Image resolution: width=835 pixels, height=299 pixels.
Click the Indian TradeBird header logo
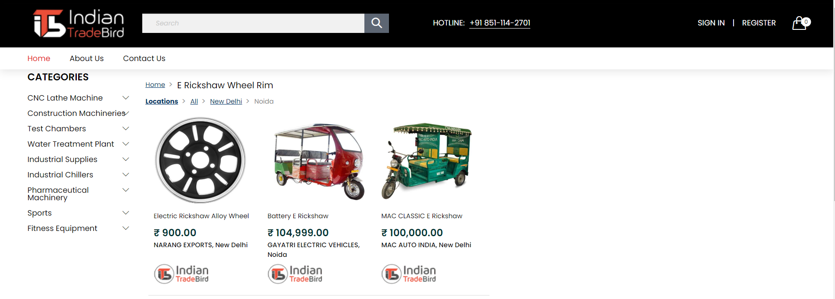point(79,23)
